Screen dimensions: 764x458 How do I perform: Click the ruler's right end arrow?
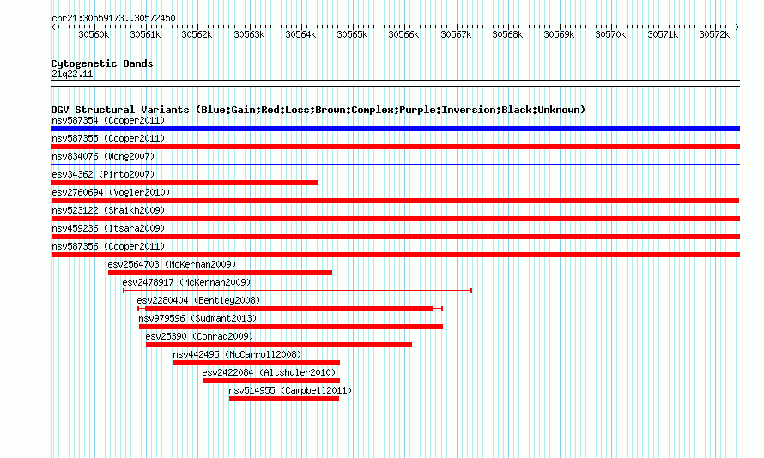pos(737,27)
